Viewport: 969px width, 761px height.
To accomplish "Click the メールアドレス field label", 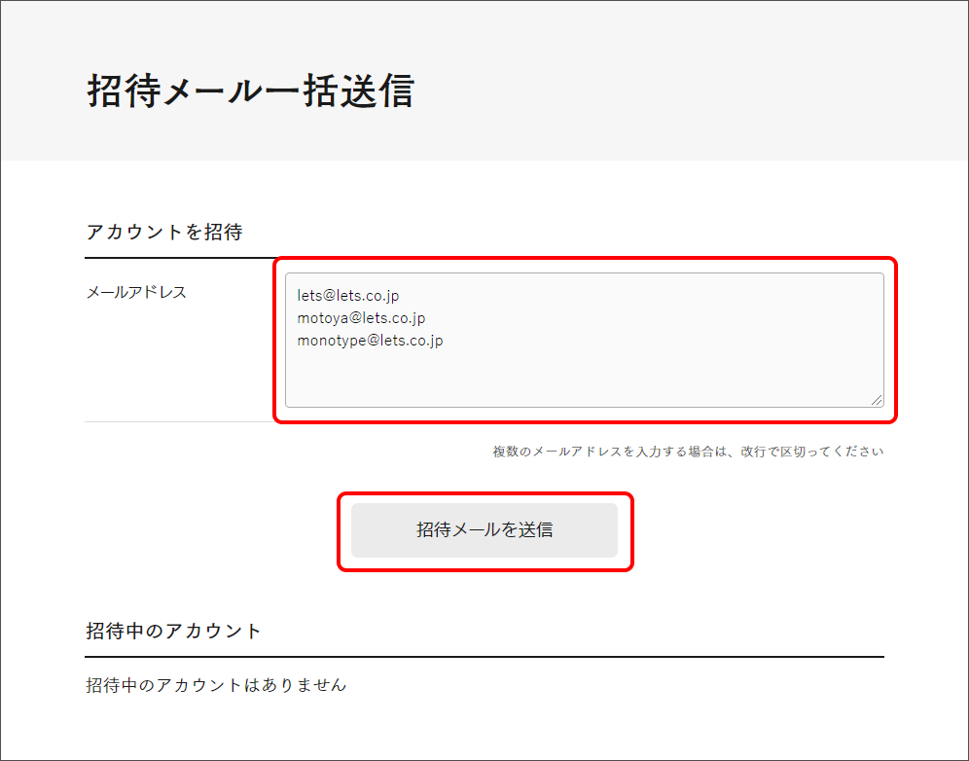I will coord(136,292).
